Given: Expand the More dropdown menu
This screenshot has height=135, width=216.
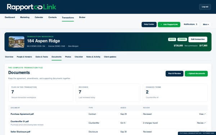Looking at the screenshot, I should (206, 24).
